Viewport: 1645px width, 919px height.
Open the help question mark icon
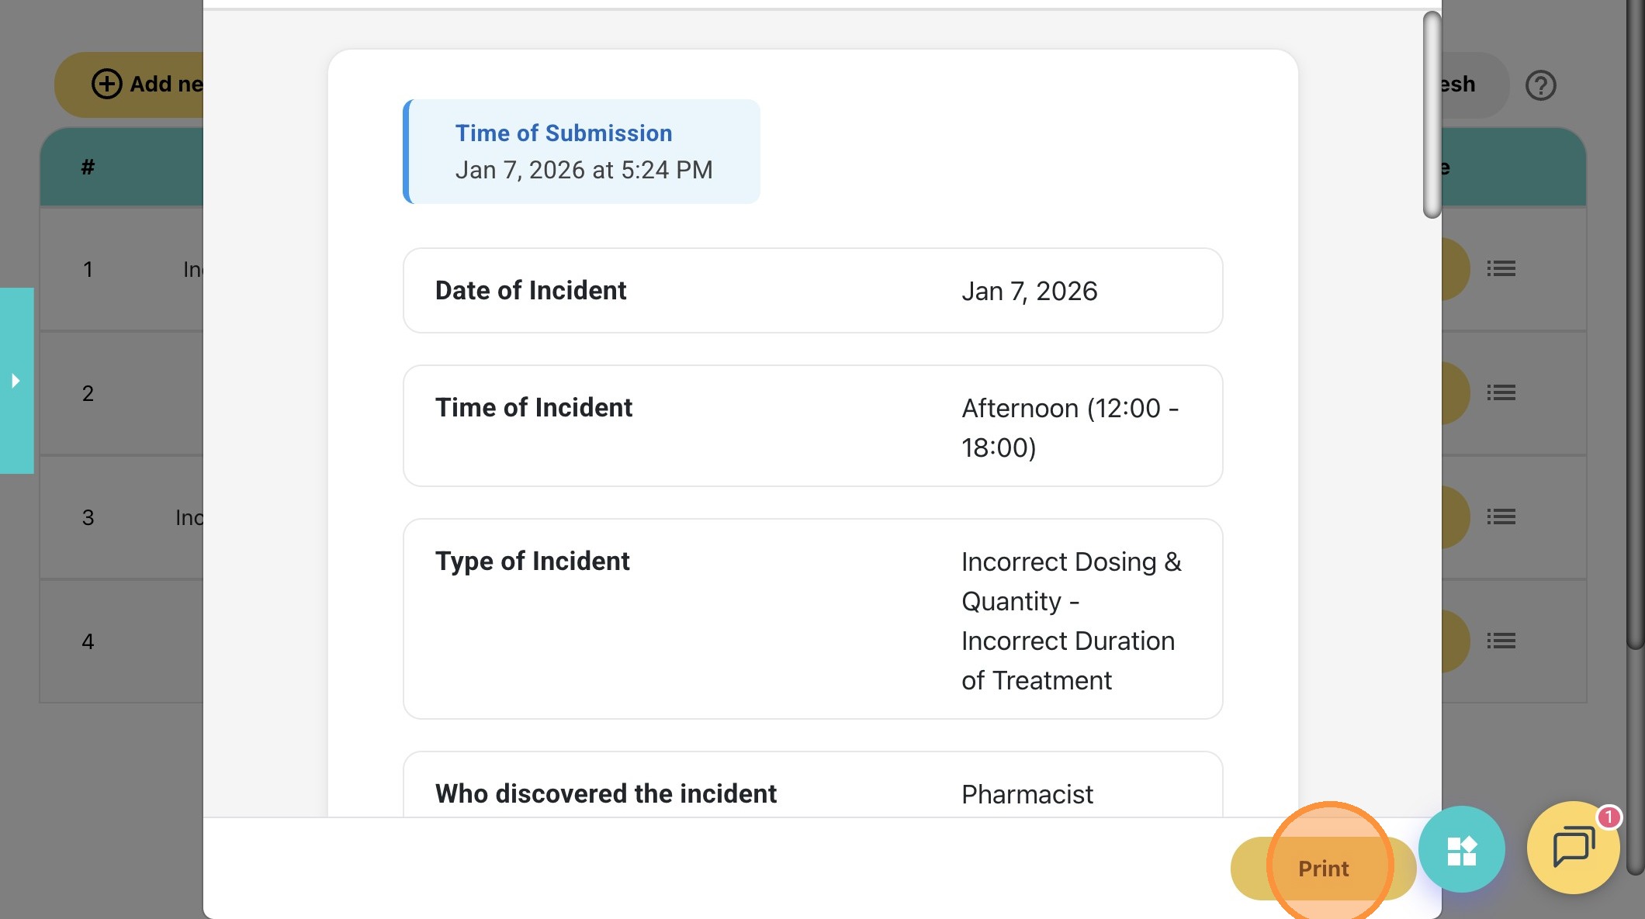1540,85
